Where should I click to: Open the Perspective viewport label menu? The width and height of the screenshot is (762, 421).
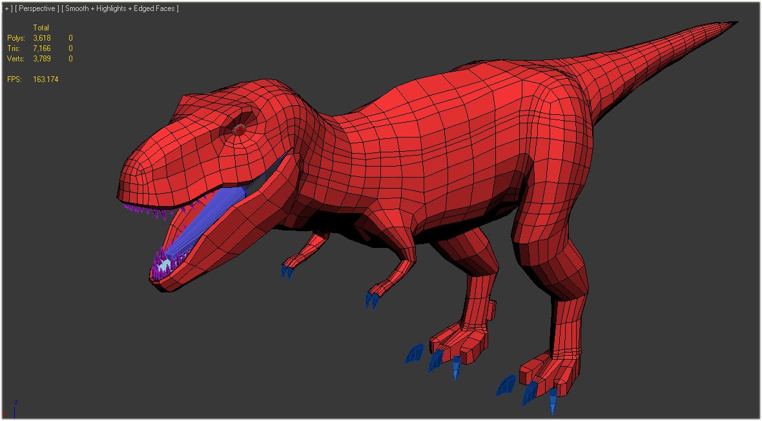coord(36,9)
